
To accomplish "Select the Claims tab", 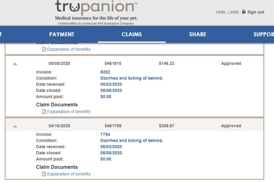I will click(131, 34).
